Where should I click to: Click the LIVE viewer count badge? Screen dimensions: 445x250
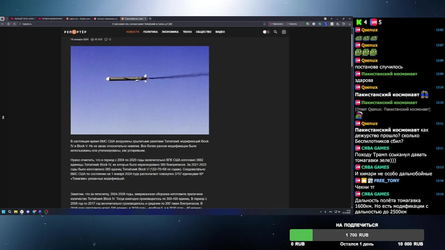coord(376,22)
